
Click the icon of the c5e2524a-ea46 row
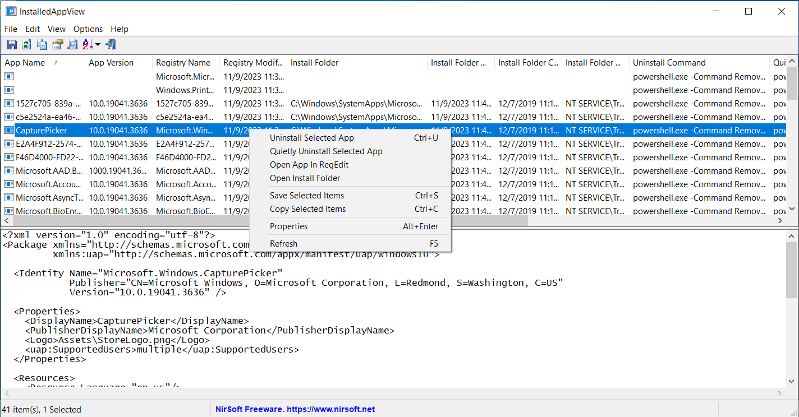(9, 117)
